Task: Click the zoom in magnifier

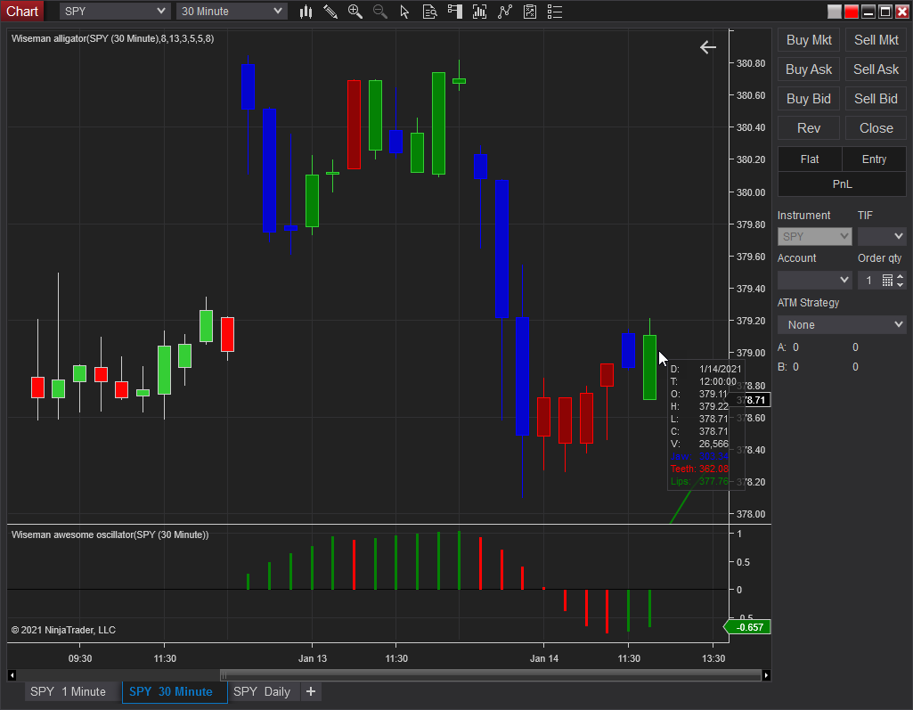Action: pyautogui.click(x=355, y=11)
